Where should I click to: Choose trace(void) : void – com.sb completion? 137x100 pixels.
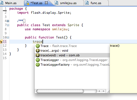click(x=72, y=55)
